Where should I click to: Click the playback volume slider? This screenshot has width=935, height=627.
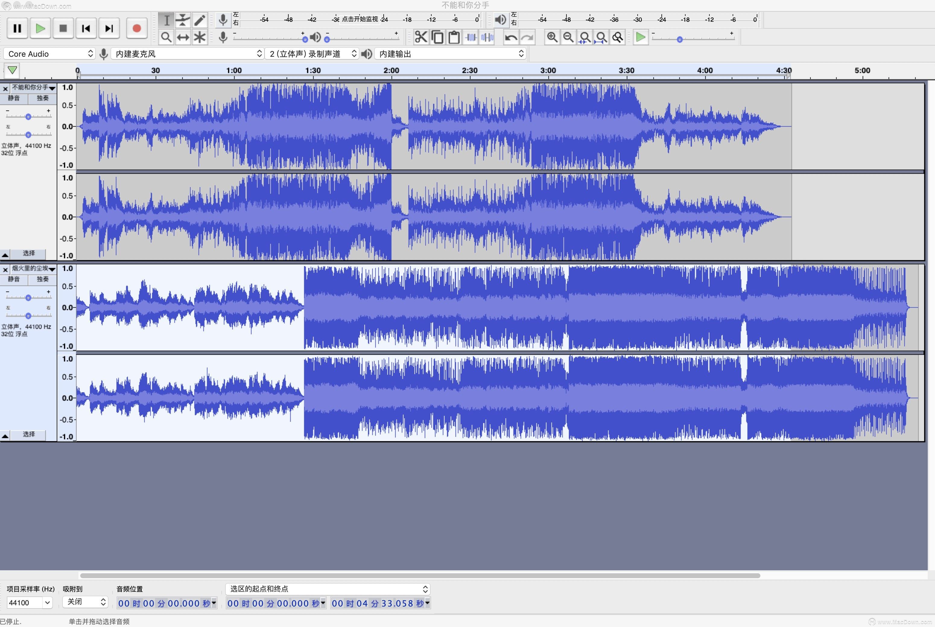(362, 39)
